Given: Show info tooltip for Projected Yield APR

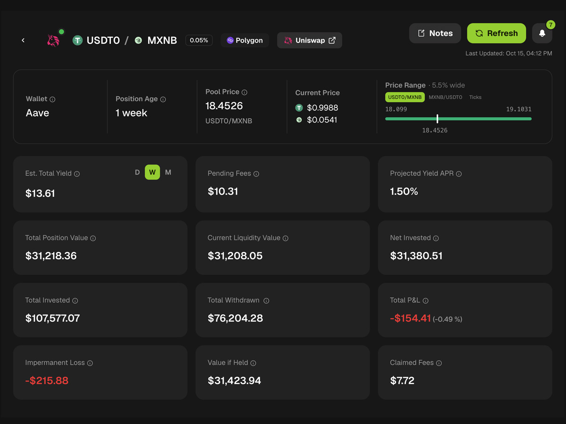Looking at the screenshot, I should (459, 174).
